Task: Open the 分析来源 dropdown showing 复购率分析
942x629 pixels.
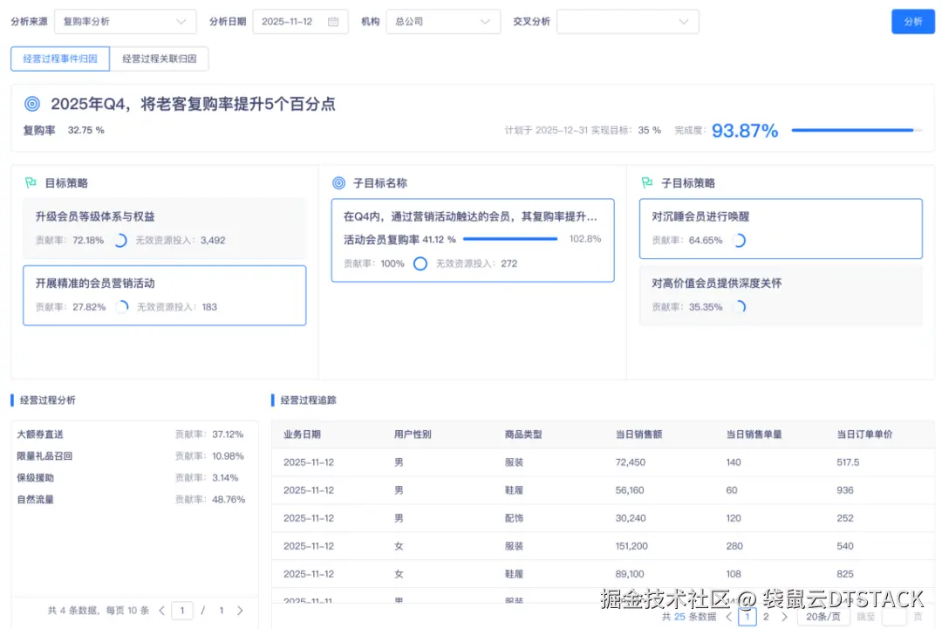Action: 125,22
